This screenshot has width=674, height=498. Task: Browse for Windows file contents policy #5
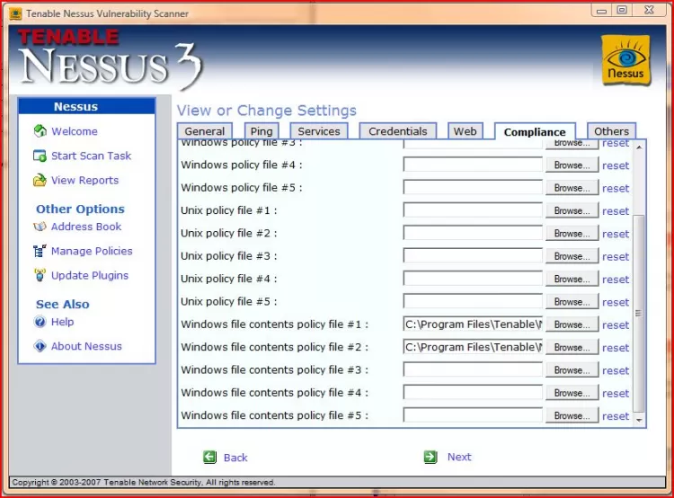(x=572, y=416)
